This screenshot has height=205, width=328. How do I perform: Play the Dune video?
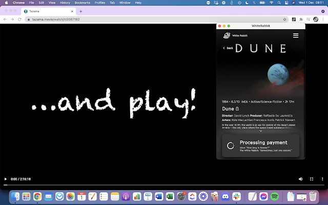6,179
